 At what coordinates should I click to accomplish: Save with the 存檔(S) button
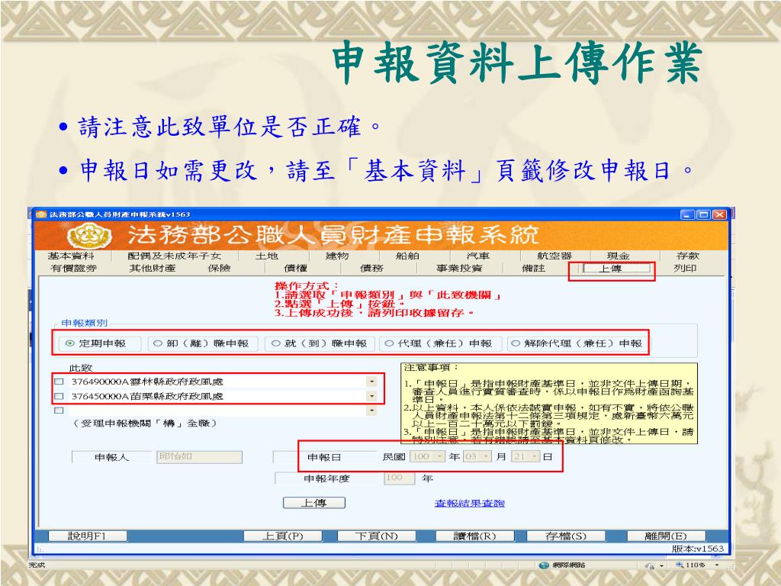pos(566,536)
